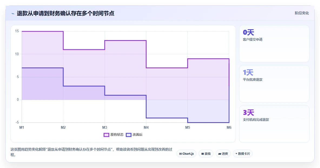Click the 进度 tag icon

[x=220, y=154]
